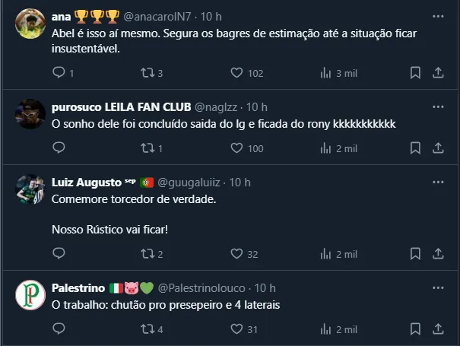
Task: Open Palestrino's tweet timestamp 10 h
Action: click(265, 288)
